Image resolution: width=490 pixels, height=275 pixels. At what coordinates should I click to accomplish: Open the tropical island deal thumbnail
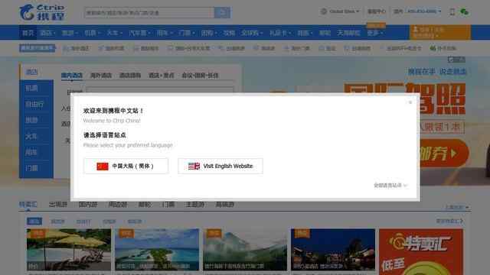click(157, 250)
